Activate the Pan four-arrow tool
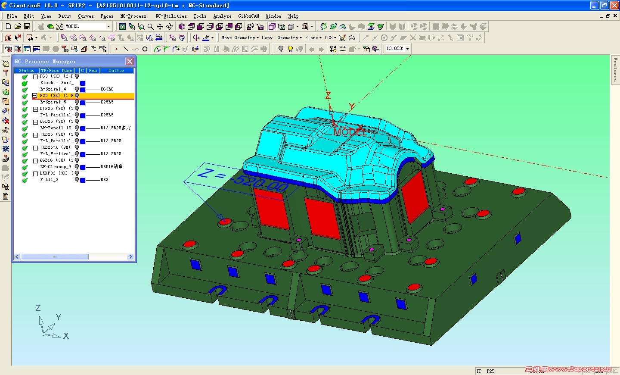This screenshot has width=620, height=375. click(x=160, y=26)
